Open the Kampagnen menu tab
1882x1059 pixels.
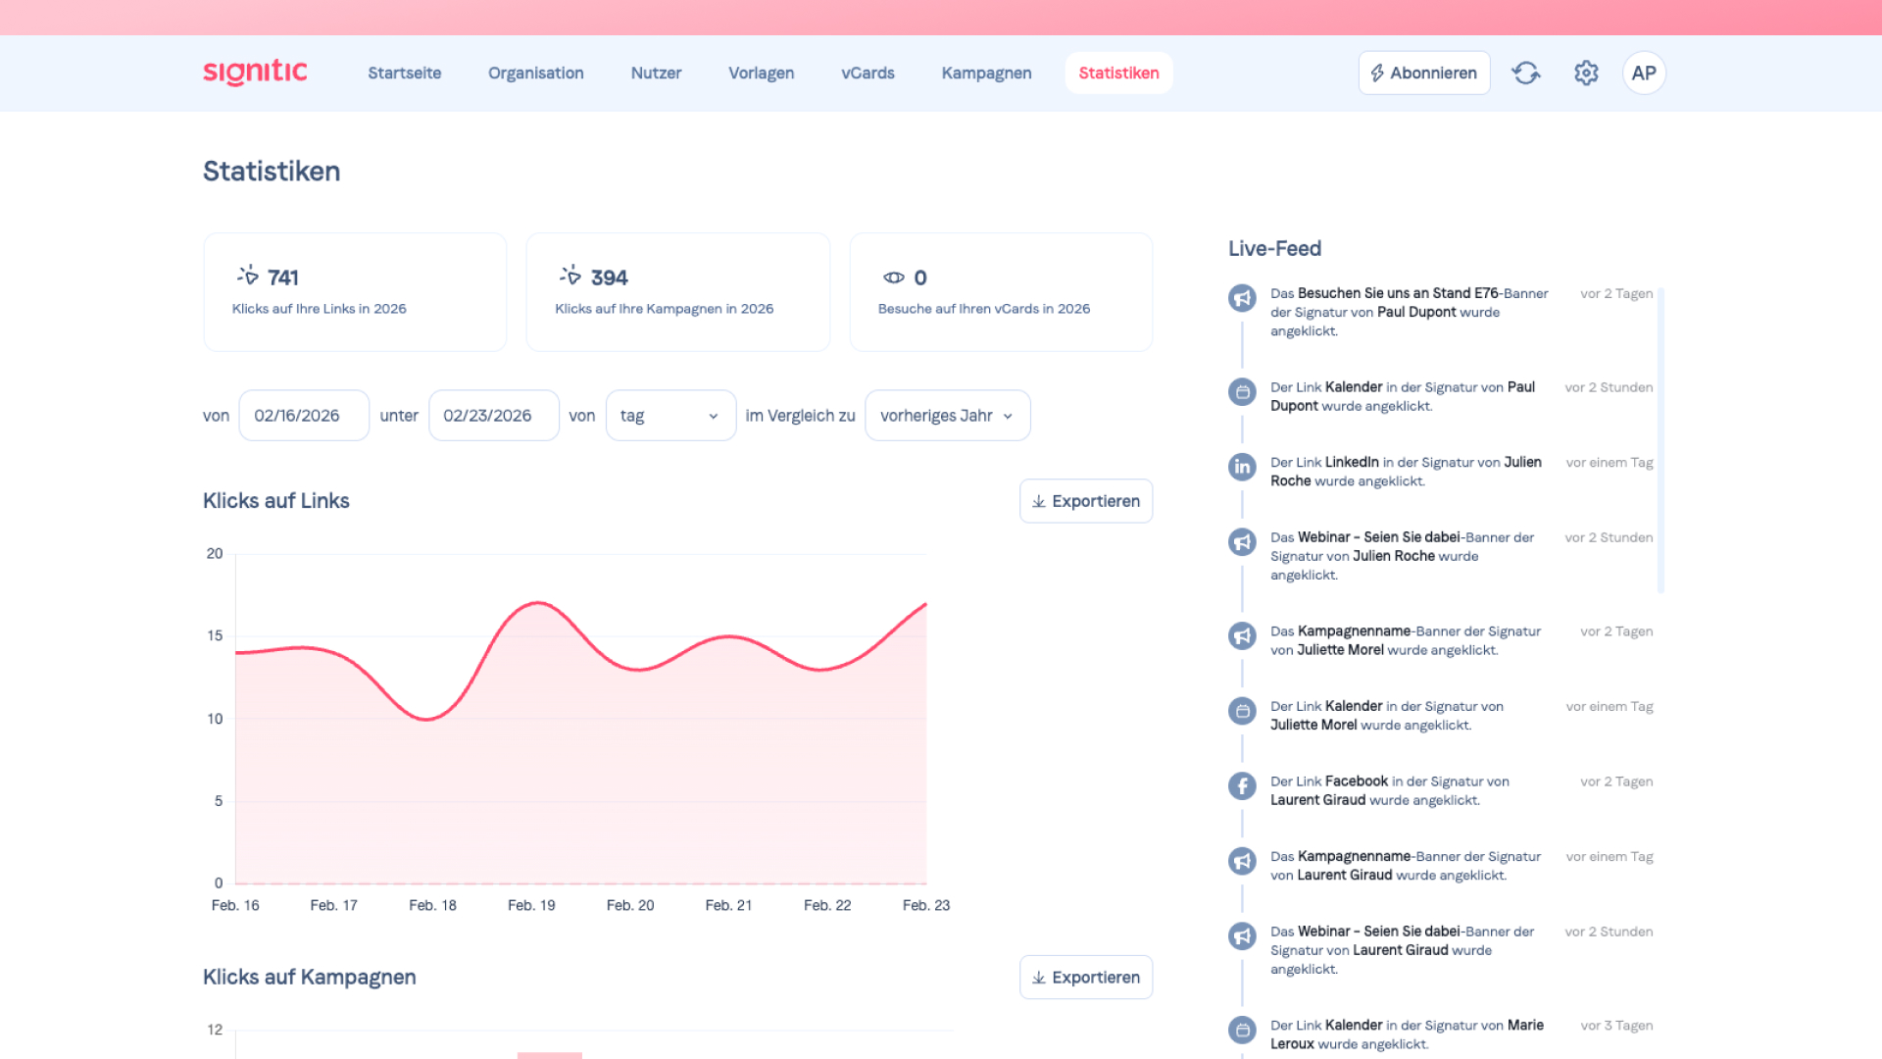pyautogui.click(x=986, y=73)
